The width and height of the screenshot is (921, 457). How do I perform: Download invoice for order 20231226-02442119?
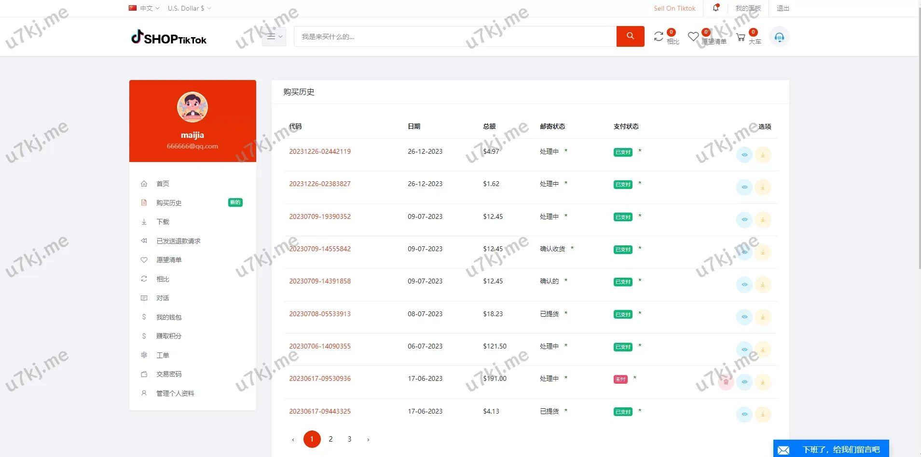tap(763, 155)
